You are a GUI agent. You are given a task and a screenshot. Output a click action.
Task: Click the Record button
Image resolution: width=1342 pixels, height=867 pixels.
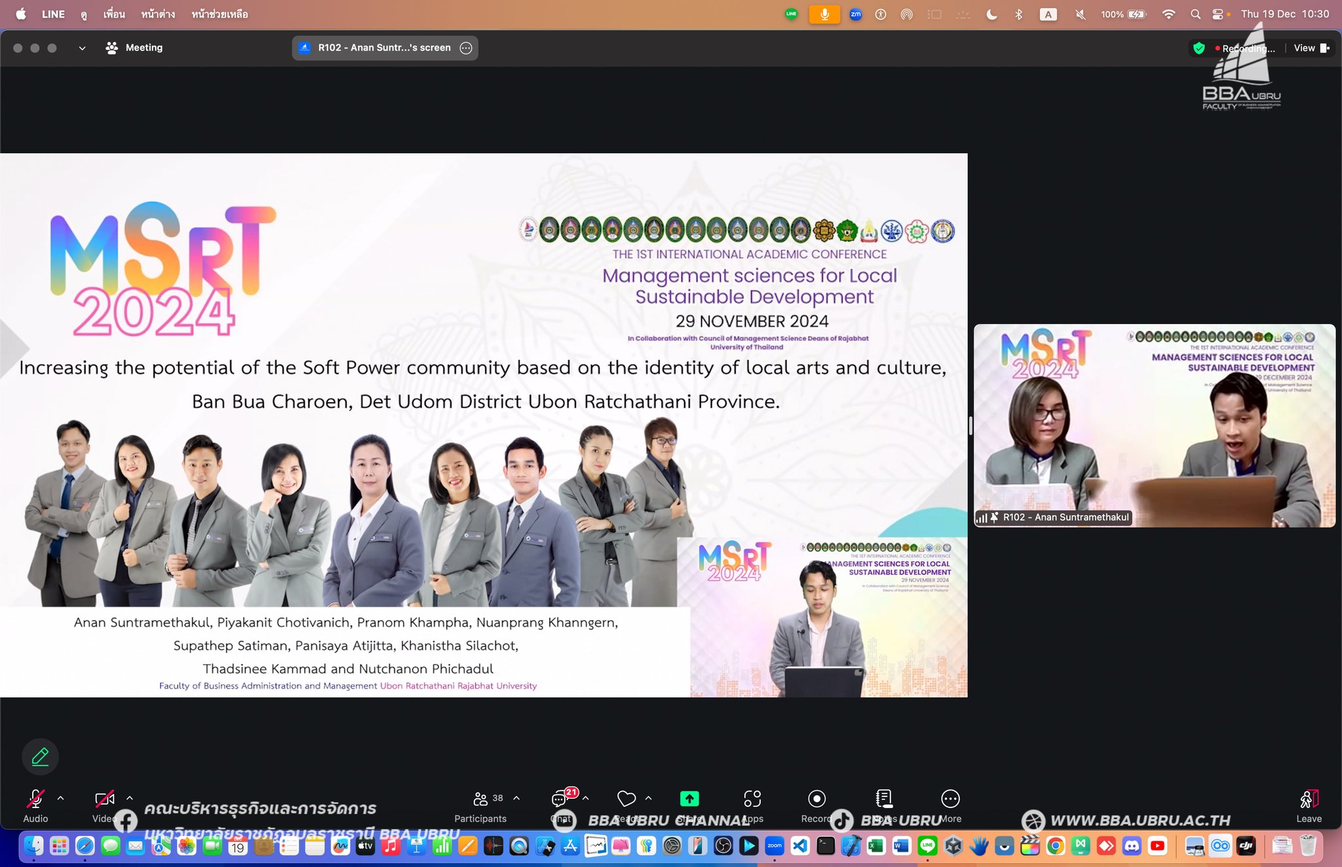pyautogui.click(x=816, y=800)
